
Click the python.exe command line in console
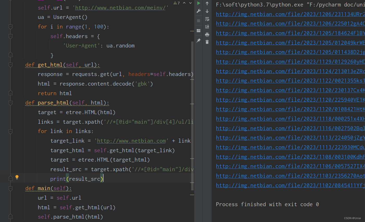pos(290,5)
